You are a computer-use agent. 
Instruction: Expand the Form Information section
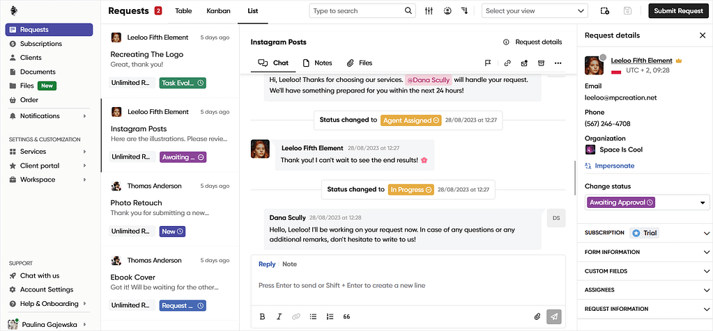pos(643,252)
